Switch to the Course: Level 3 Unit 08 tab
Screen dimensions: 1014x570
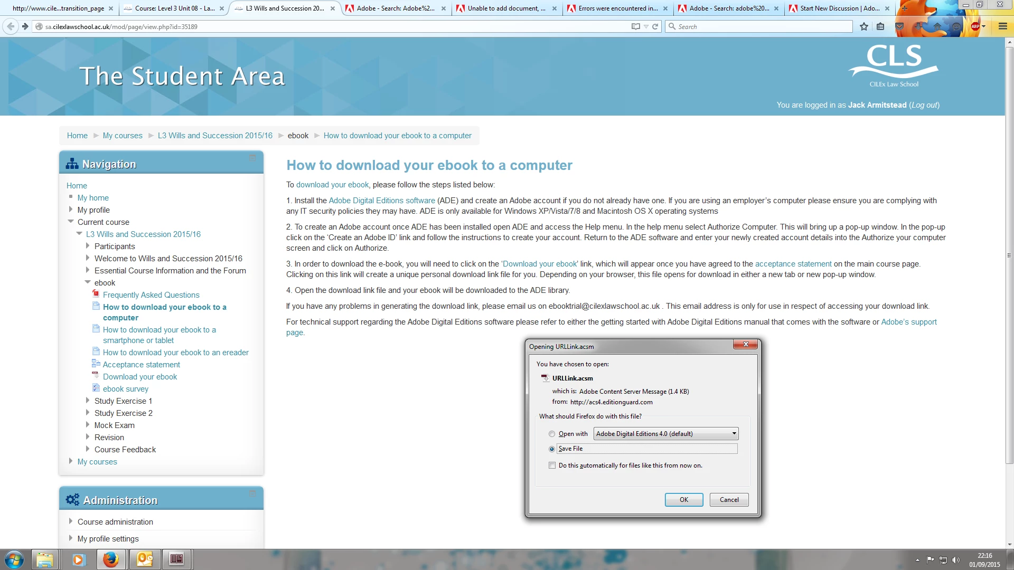click(174, 8)
